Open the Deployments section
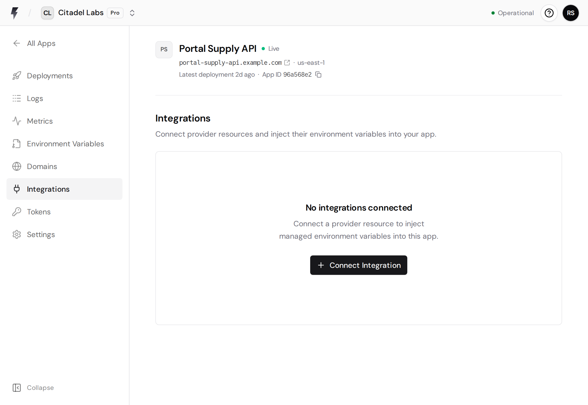 point(64,76)
